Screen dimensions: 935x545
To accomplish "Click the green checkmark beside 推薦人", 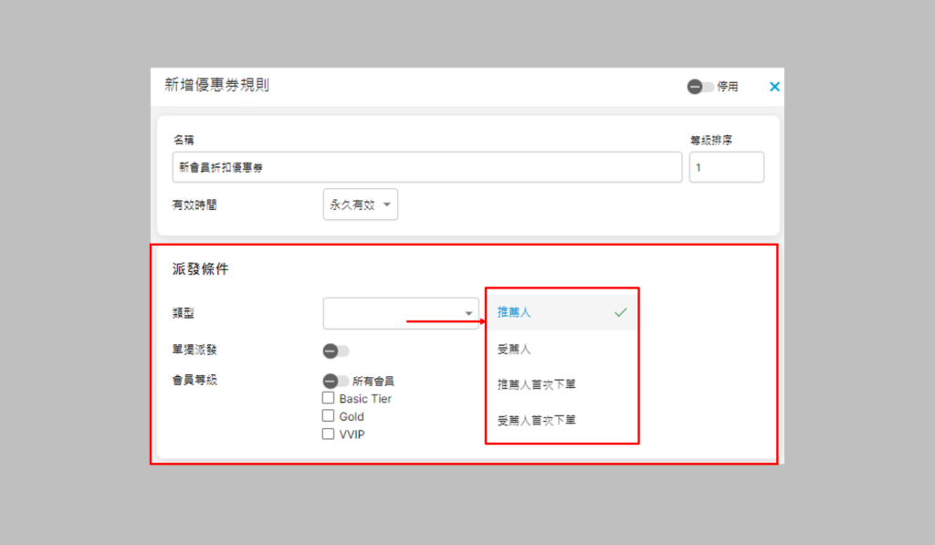I will 621,312.
